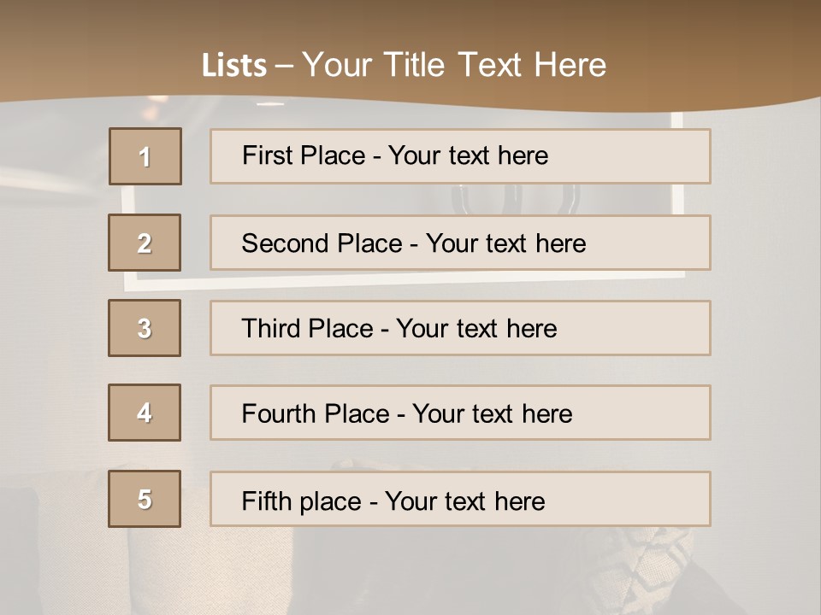Click the digit inside box 1
Screen dimensions: 821x615
tap(145, 157)
